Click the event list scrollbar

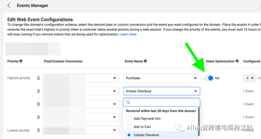tap(199, 121)
